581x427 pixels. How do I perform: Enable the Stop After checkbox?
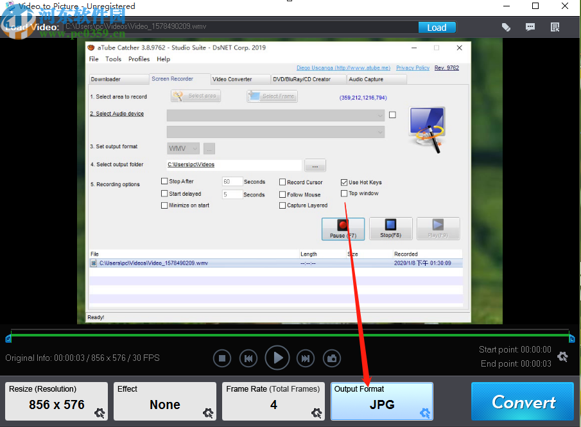164,181
